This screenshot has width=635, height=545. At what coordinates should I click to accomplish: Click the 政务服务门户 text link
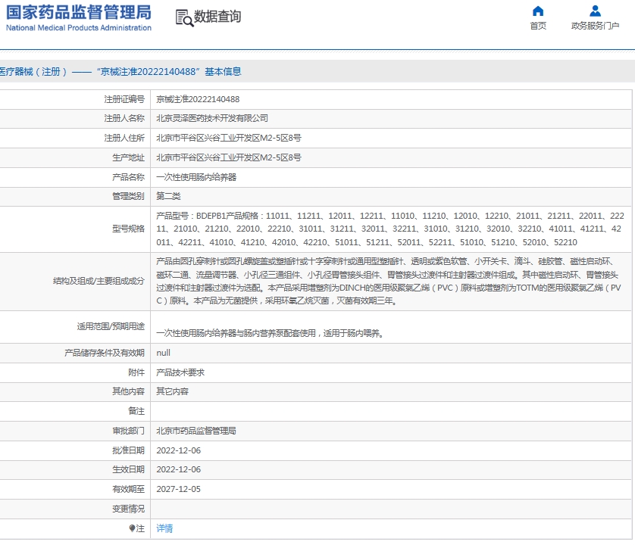[x=595, y=26]
